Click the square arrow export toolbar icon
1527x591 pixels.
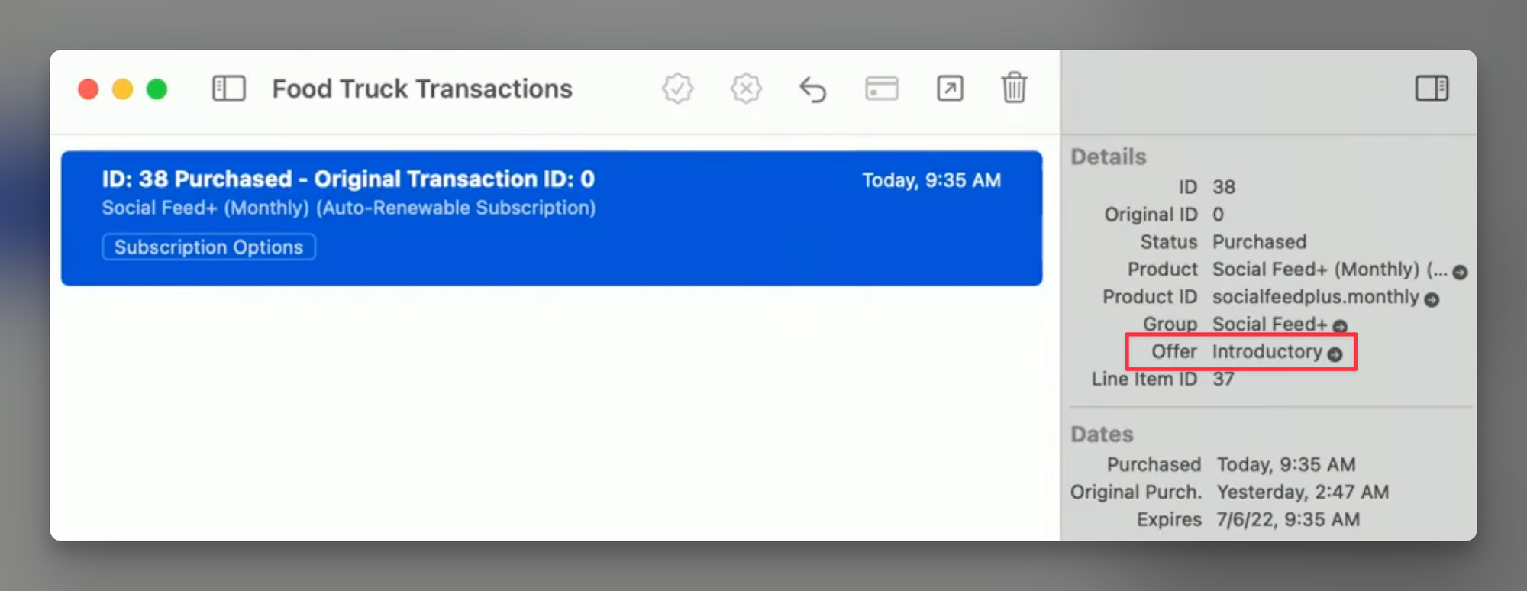[x=950, y=89]
